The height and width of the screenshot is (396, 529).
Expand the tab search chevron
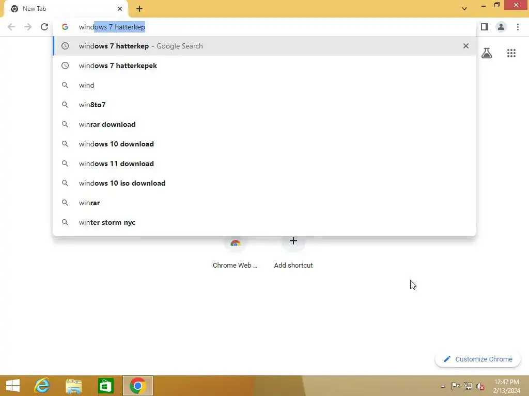[464, 9]
